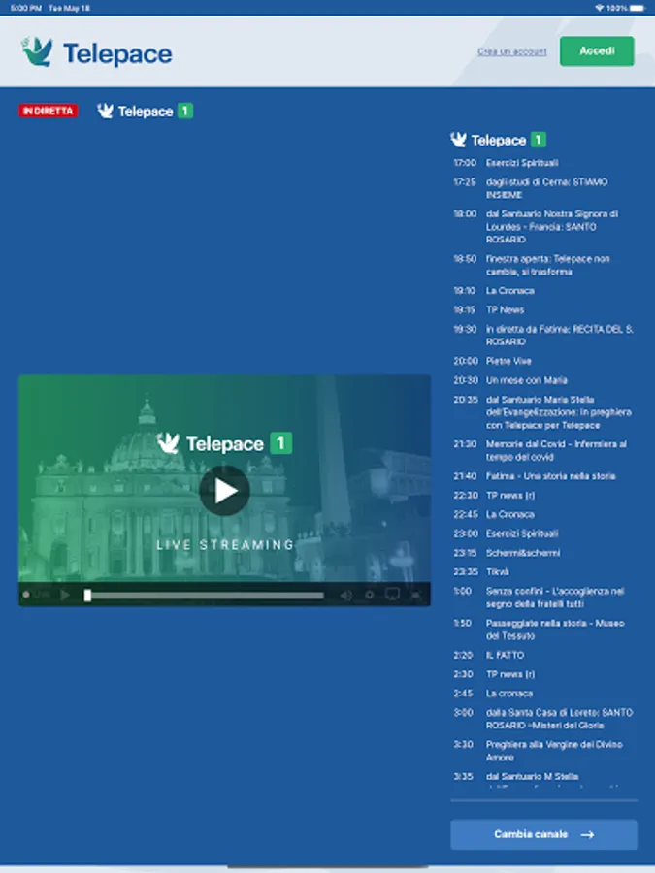Viewport: 655px width, 873px height.
Task: Select the 19:10 La Cronaca entry
Action: tap(543, 291)
